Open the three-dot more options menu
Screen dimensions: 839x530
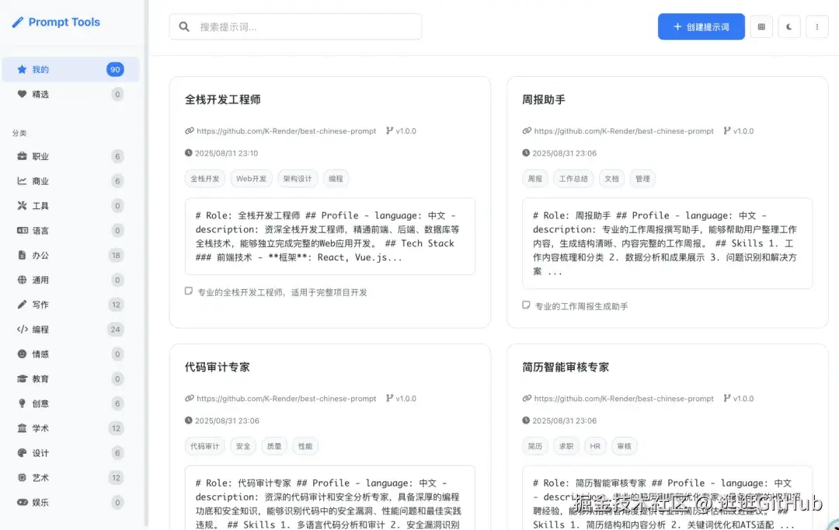(x=817, y=26)
